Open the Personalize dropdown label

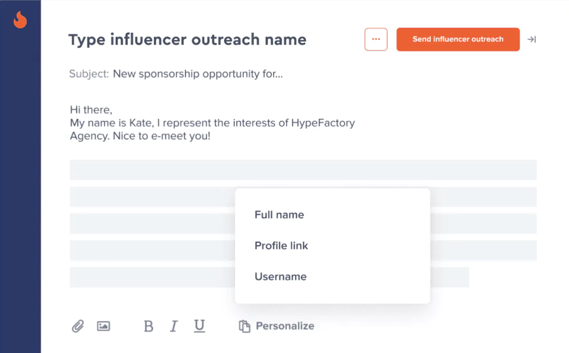click(x=285, y=326)
